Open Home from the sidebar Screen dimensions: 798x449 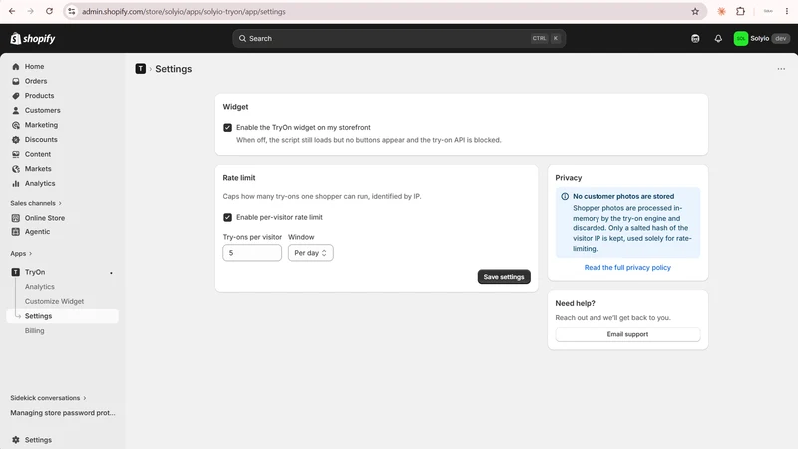coord(34,66)
